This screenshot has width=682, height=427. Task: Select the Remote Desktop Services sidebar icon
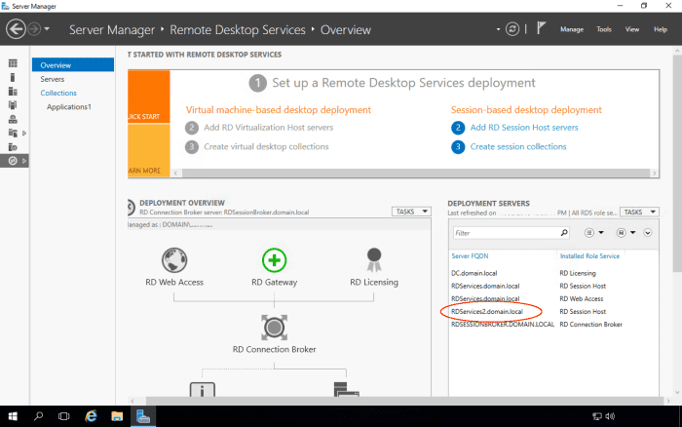pos(13,161)
